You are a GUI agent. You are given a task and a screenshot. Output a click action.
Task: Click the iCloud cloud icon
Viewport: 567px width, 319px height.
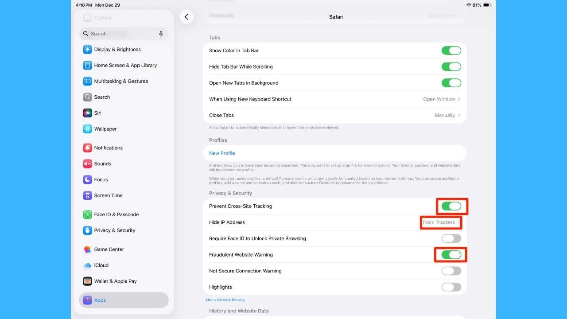[87, 265]
